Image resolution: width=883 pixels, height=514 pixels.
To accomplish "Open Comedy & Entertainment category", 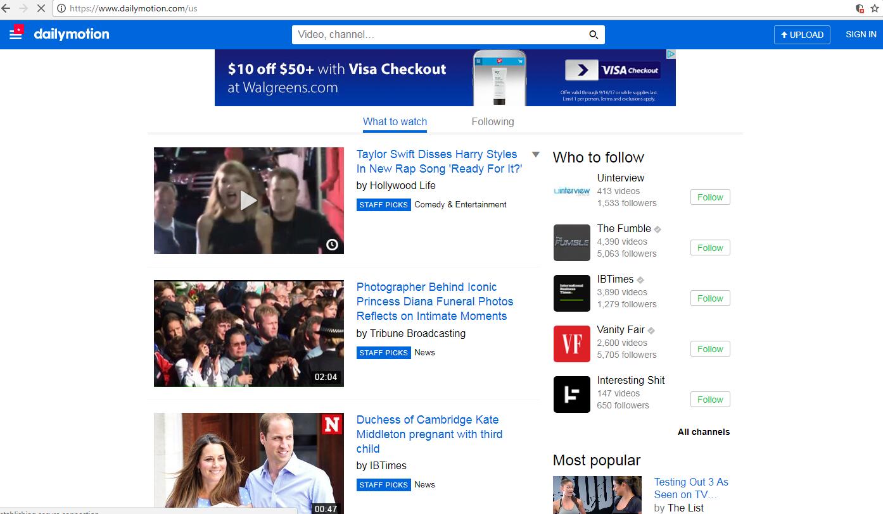I will (461, 204).
